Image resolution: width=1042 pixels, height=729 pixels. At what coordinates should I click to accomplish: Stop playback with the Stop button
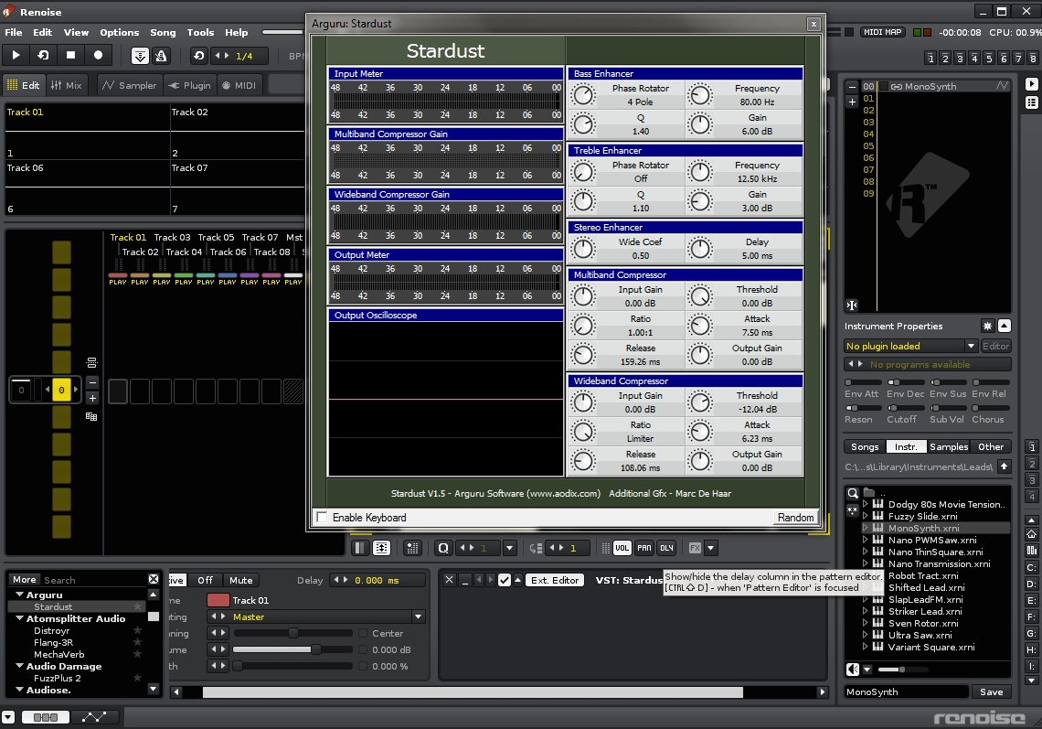pyautogui.click(x=70, y=55)
